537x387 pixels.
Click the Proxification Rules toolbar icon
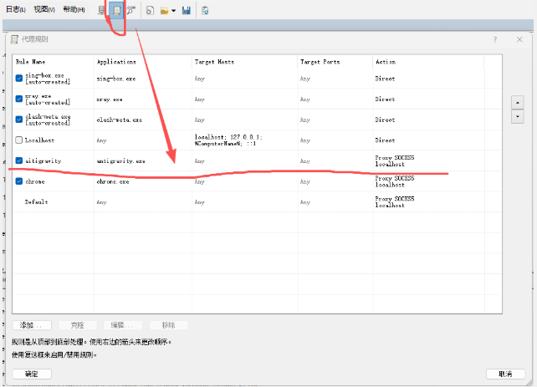(x=117, y=10)
